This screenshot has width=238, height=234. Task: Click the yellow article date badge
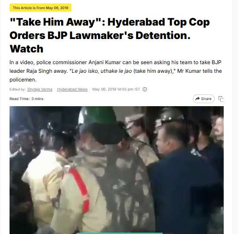(40, 8)
